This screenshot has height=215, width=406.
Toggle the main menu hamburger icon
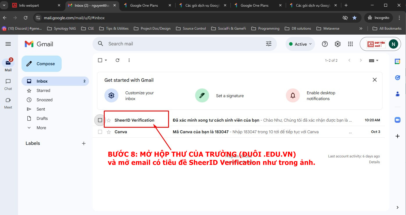coord(8,44)
